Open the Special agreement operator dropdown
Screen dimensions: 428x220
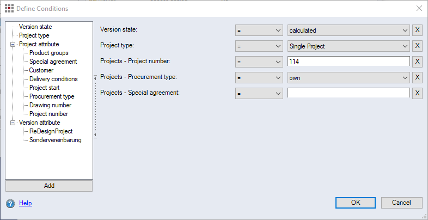click(278, 93)
